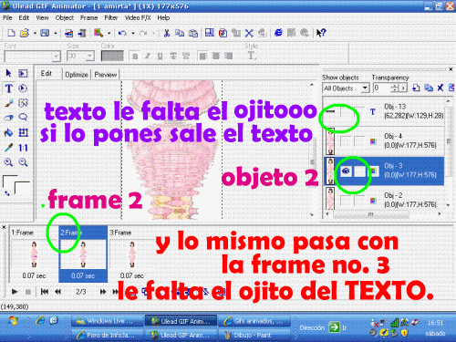The image size is (456, 342).
Task: Play the animation in frame panel
Action: [x=15, y=292]
